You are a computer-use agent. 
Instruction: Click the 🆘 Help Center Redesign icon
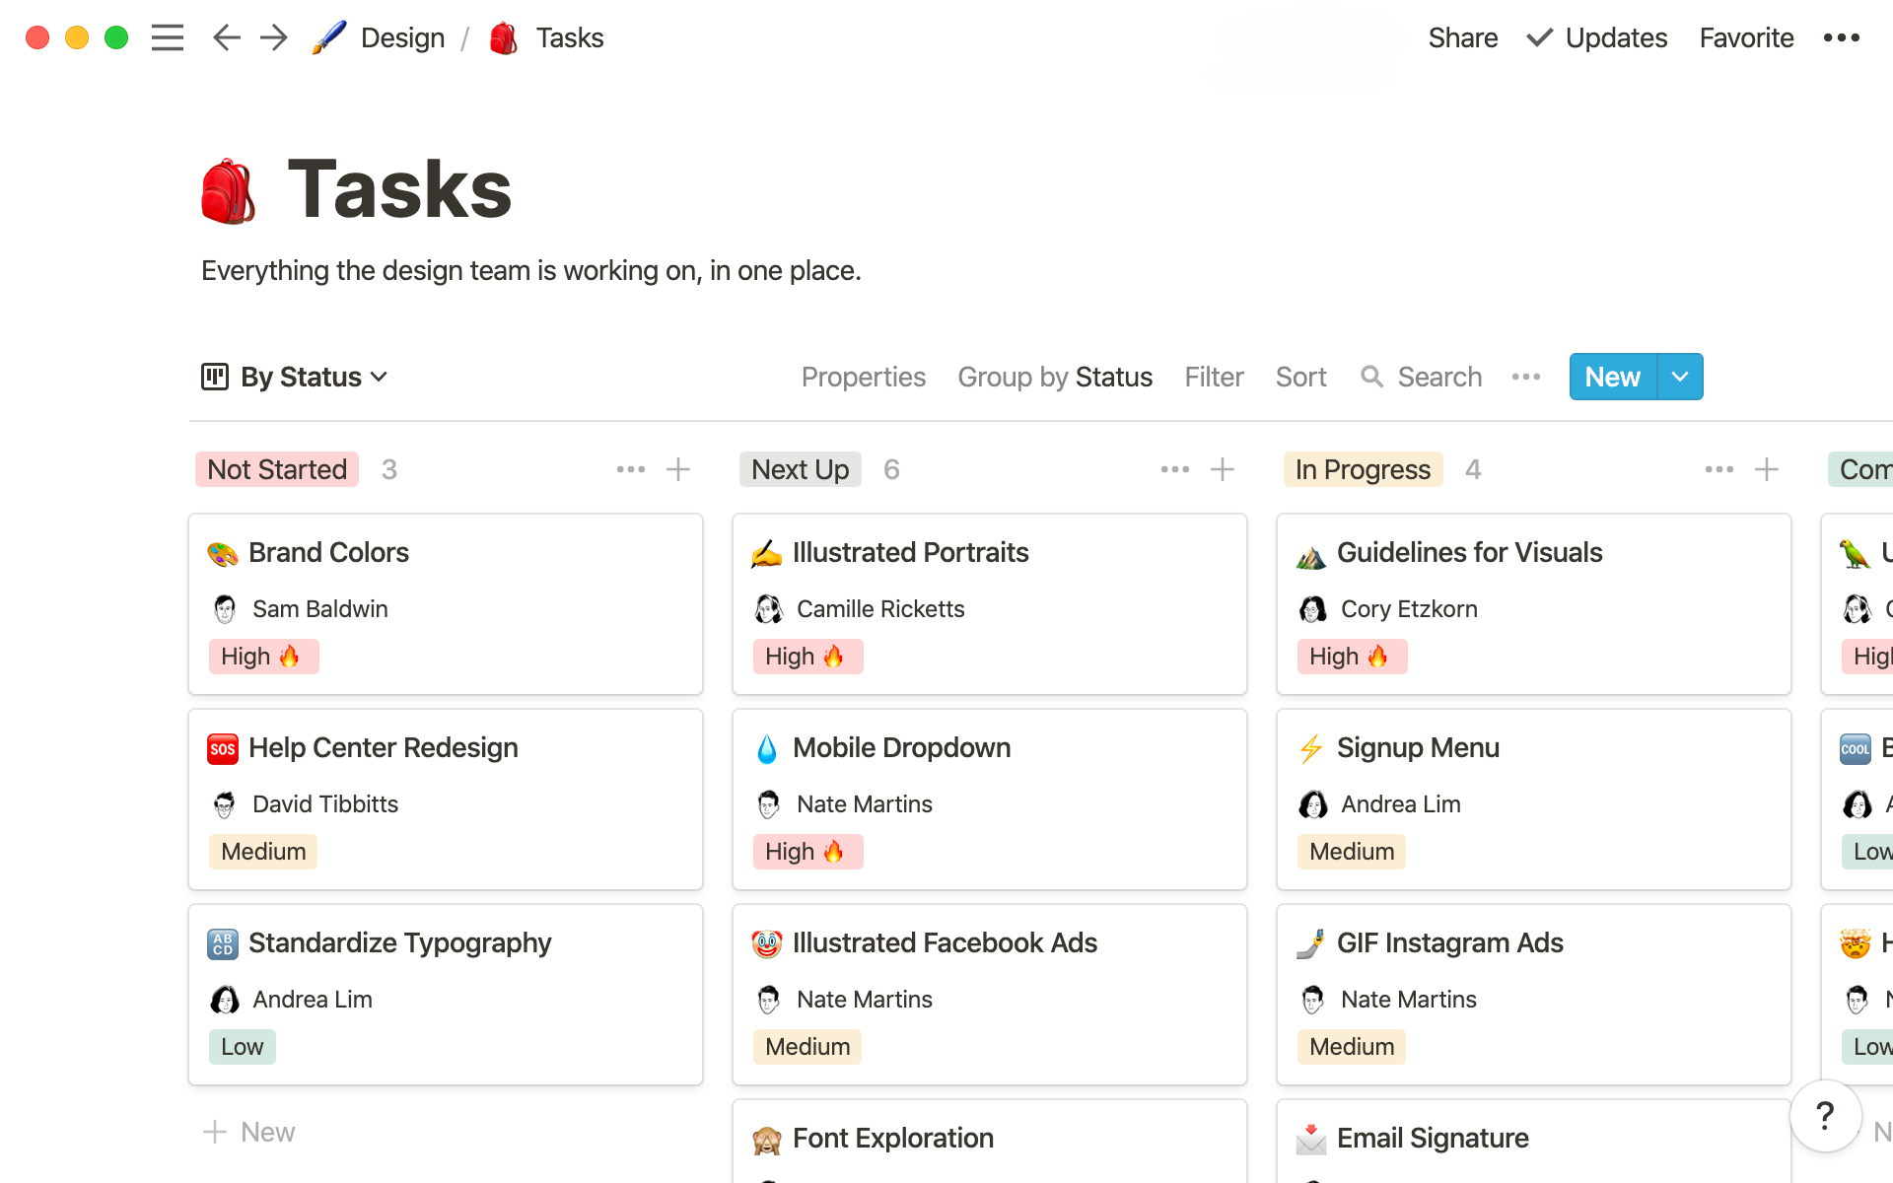click(221, 747)
